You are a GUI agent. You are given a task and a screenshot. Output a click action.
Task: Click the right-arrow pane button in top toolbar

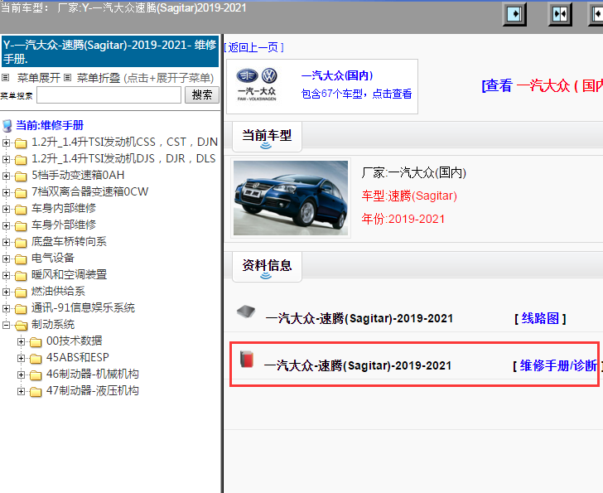514,15
